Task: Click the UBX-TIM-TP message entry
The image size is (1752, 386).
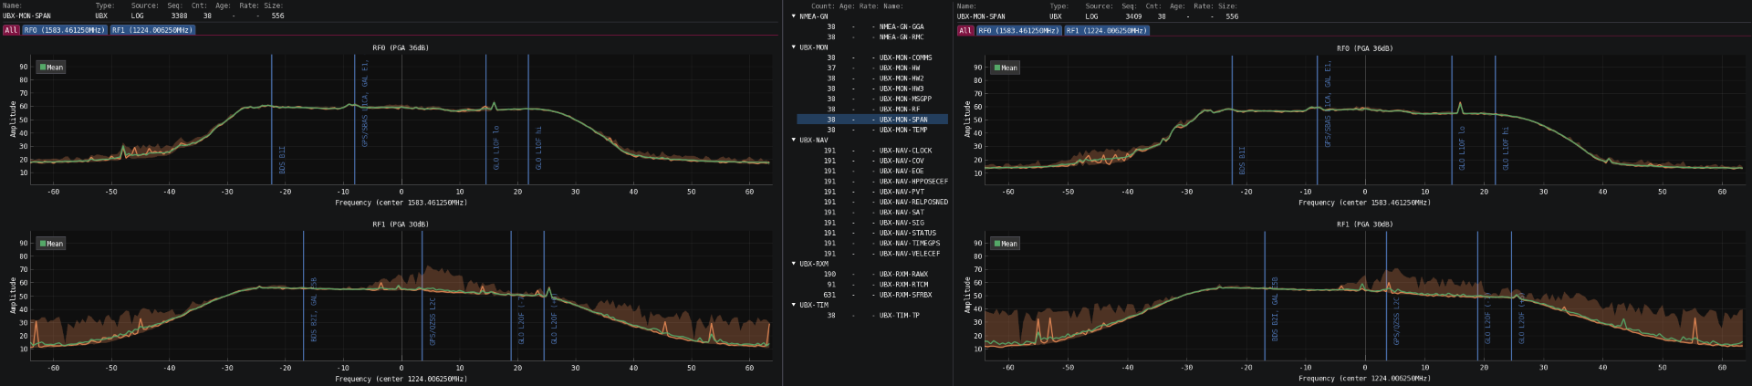Action: coord(899,316)
